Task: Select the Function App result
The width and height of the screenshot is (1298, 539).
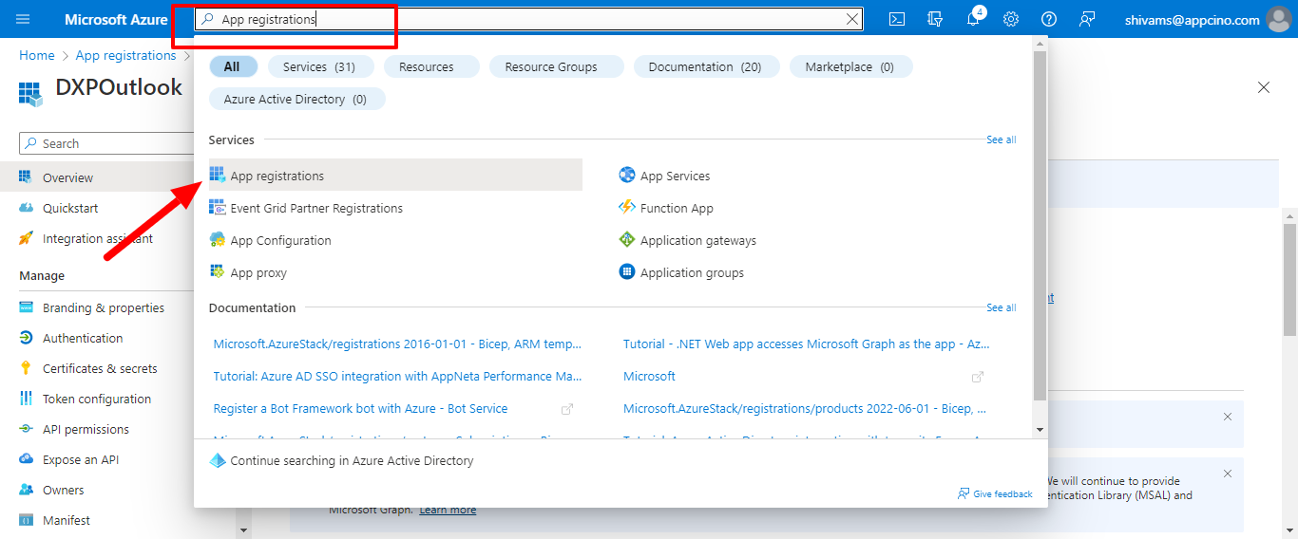Action: [x=677, y=208]
